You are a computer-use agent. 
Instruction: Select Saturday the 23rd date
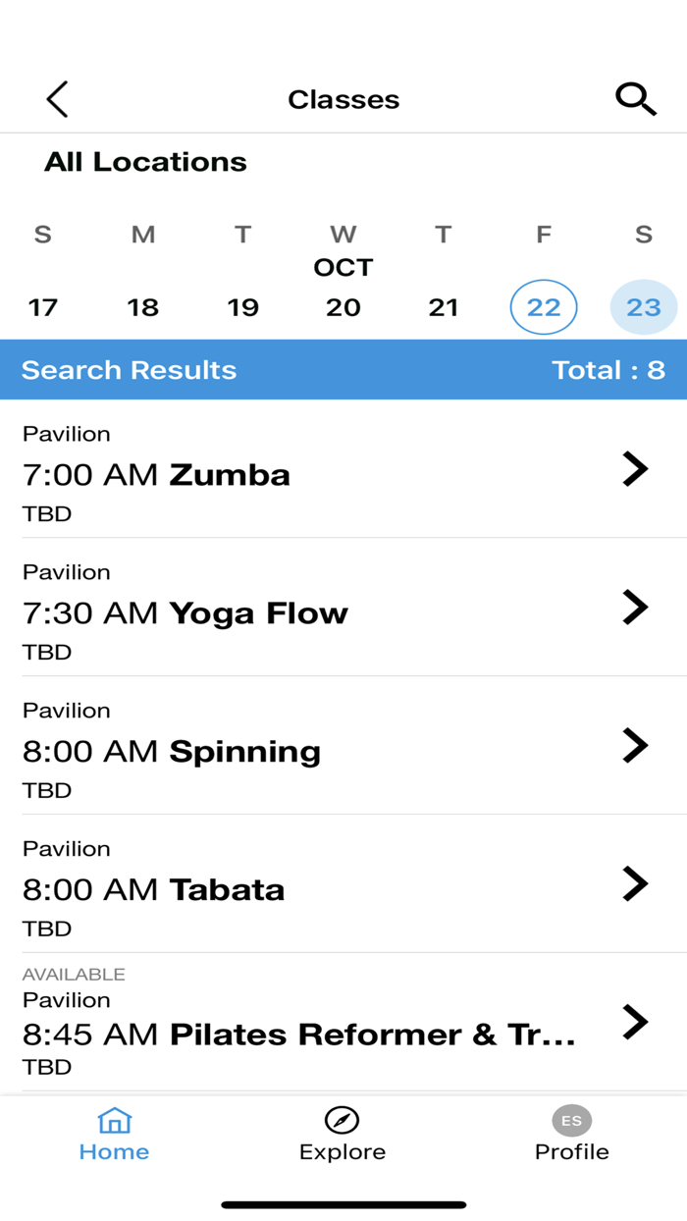(x=643, y=307)
